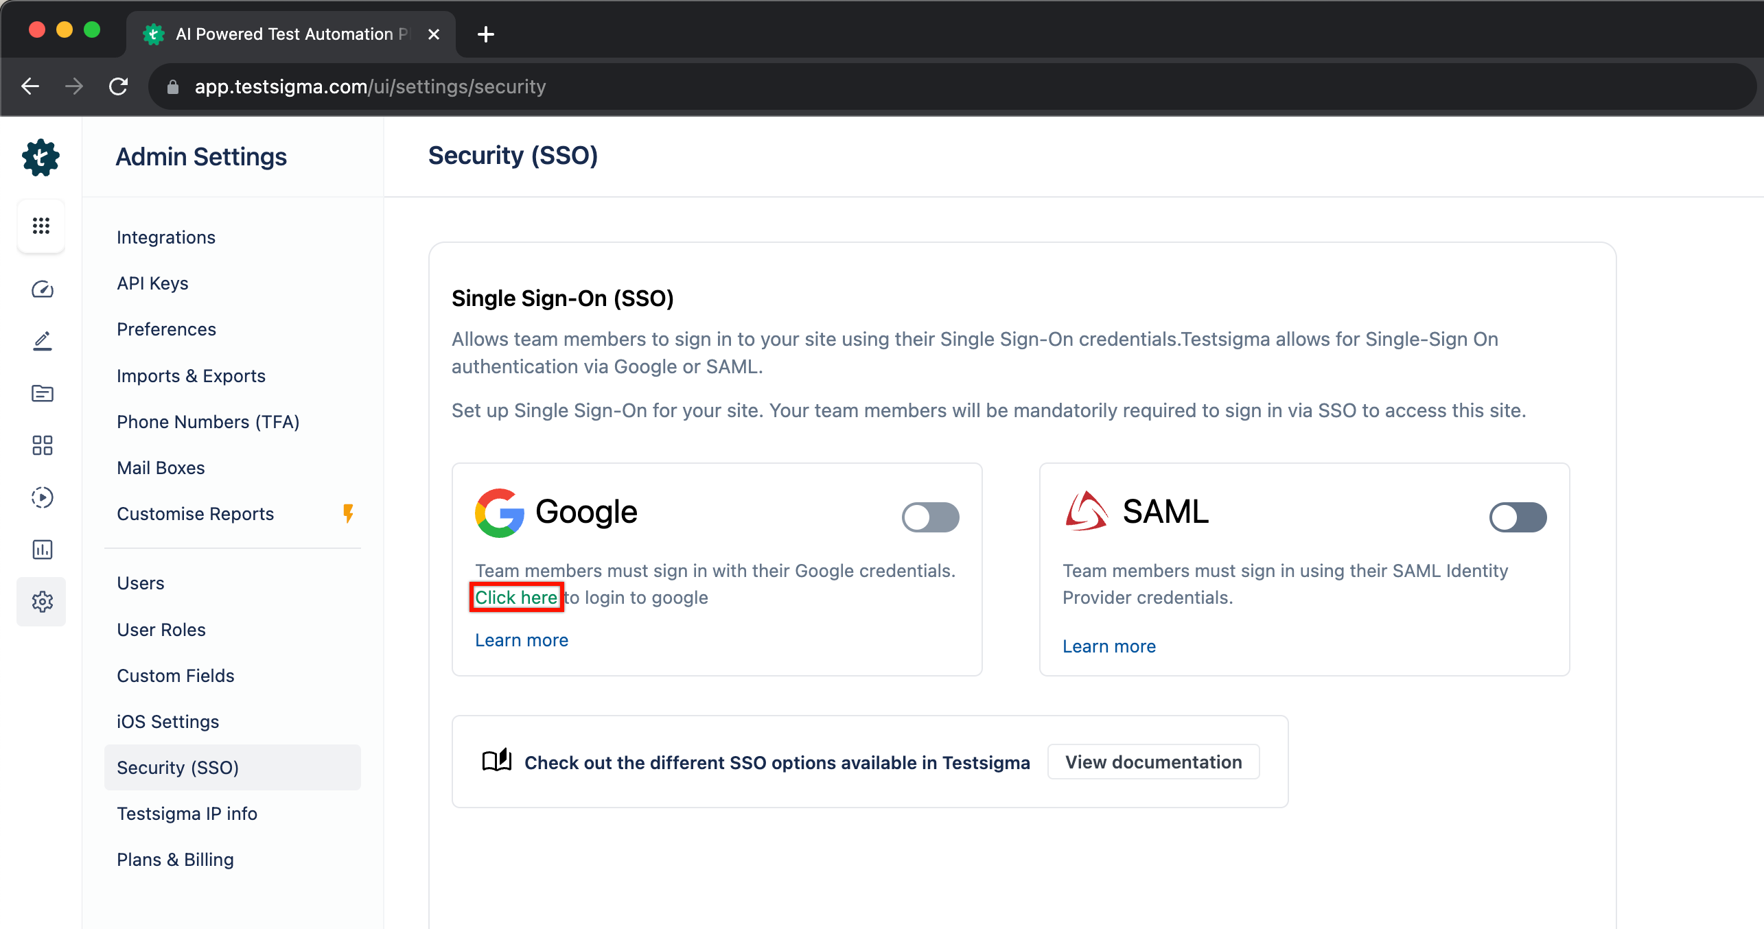
Task: Click the open book documentation icon
Action: pyautogui.click(x=497, y=761)
